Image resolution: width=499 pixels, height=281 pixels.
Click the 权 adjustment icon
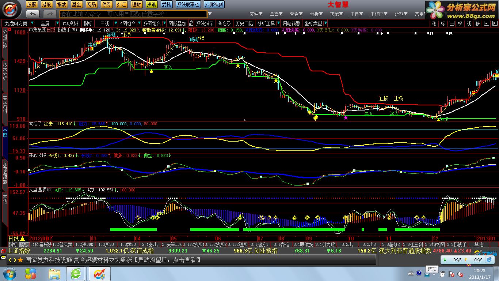pos(460,23)
